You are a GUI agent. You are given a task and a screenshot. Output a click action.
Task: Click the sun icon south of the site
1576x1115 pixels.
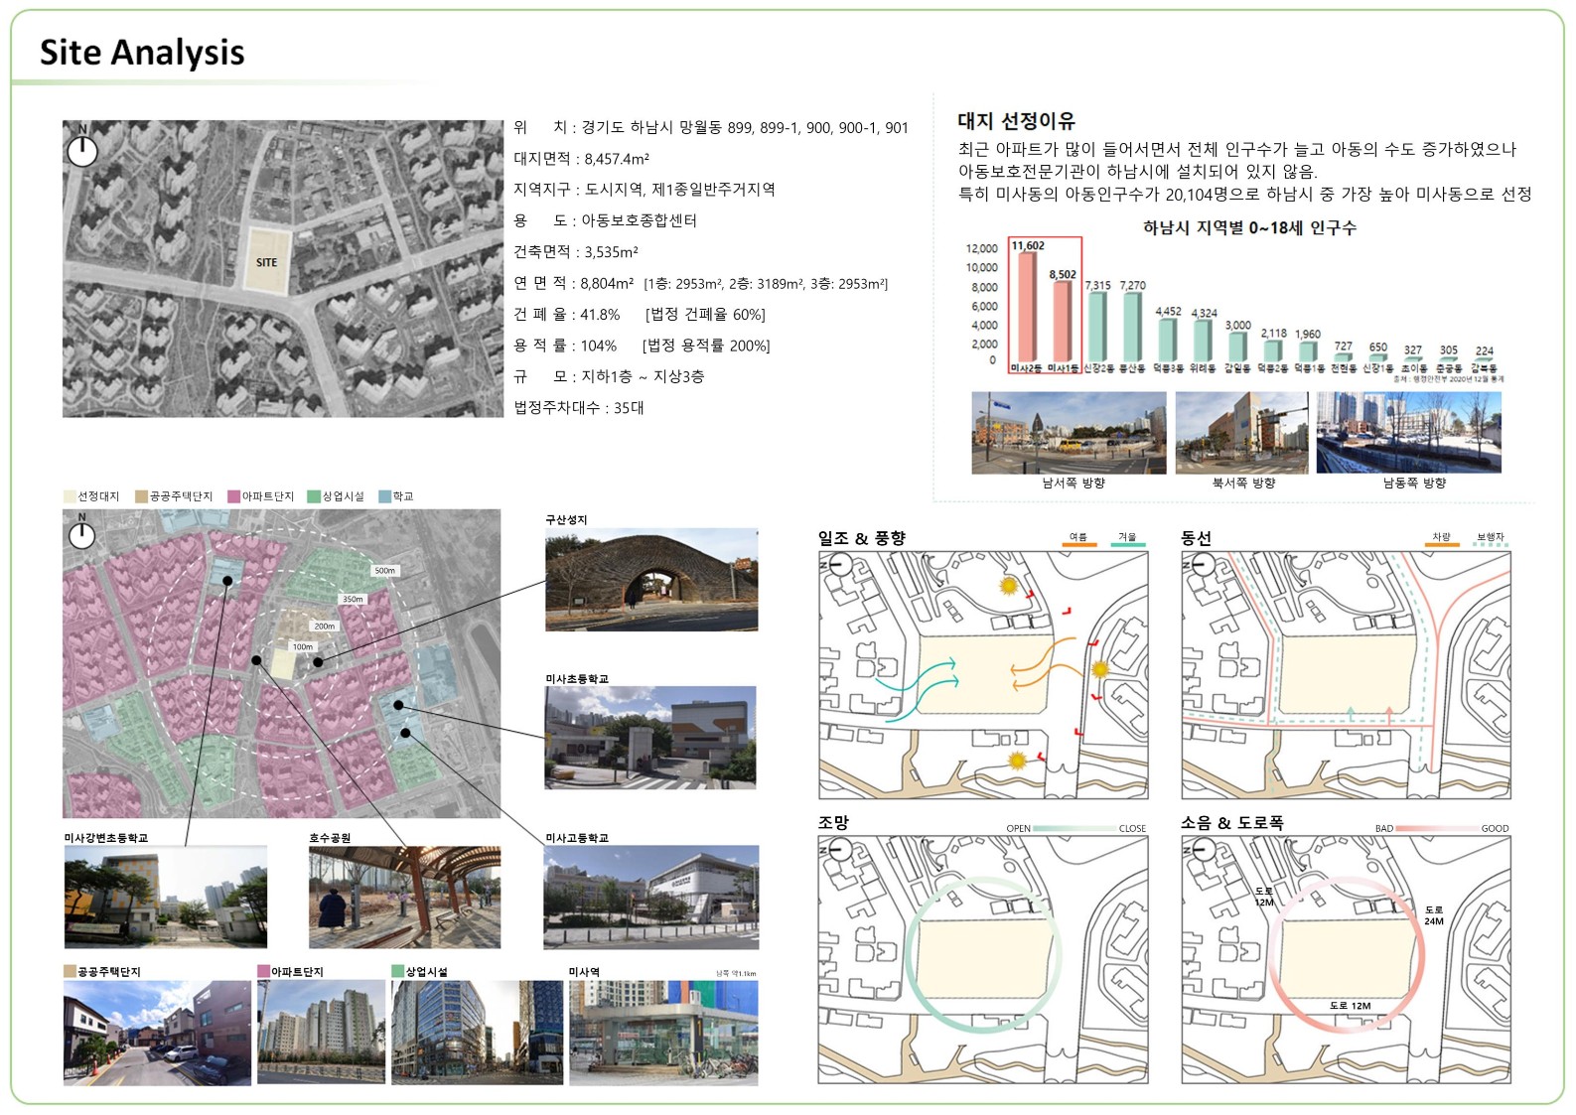(x=1016, y=761)
